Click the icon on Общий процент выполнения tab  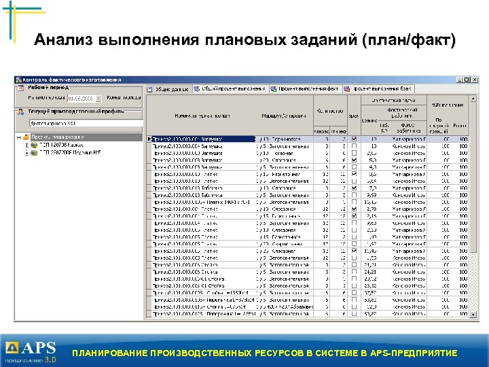tap(196, 89)
